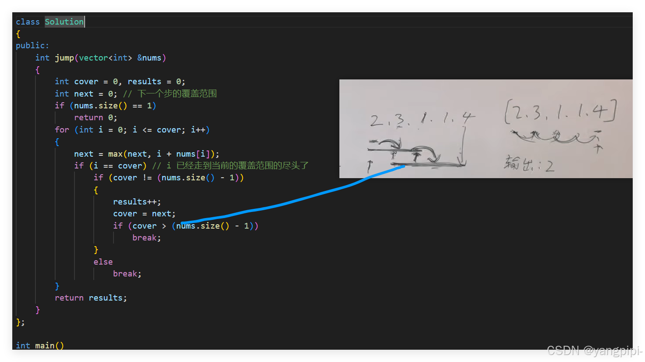This screenshot has width=645, height=362.
Task: Click the 'next = max(next, i + nums[i]);' line
Action: [146, 154]
